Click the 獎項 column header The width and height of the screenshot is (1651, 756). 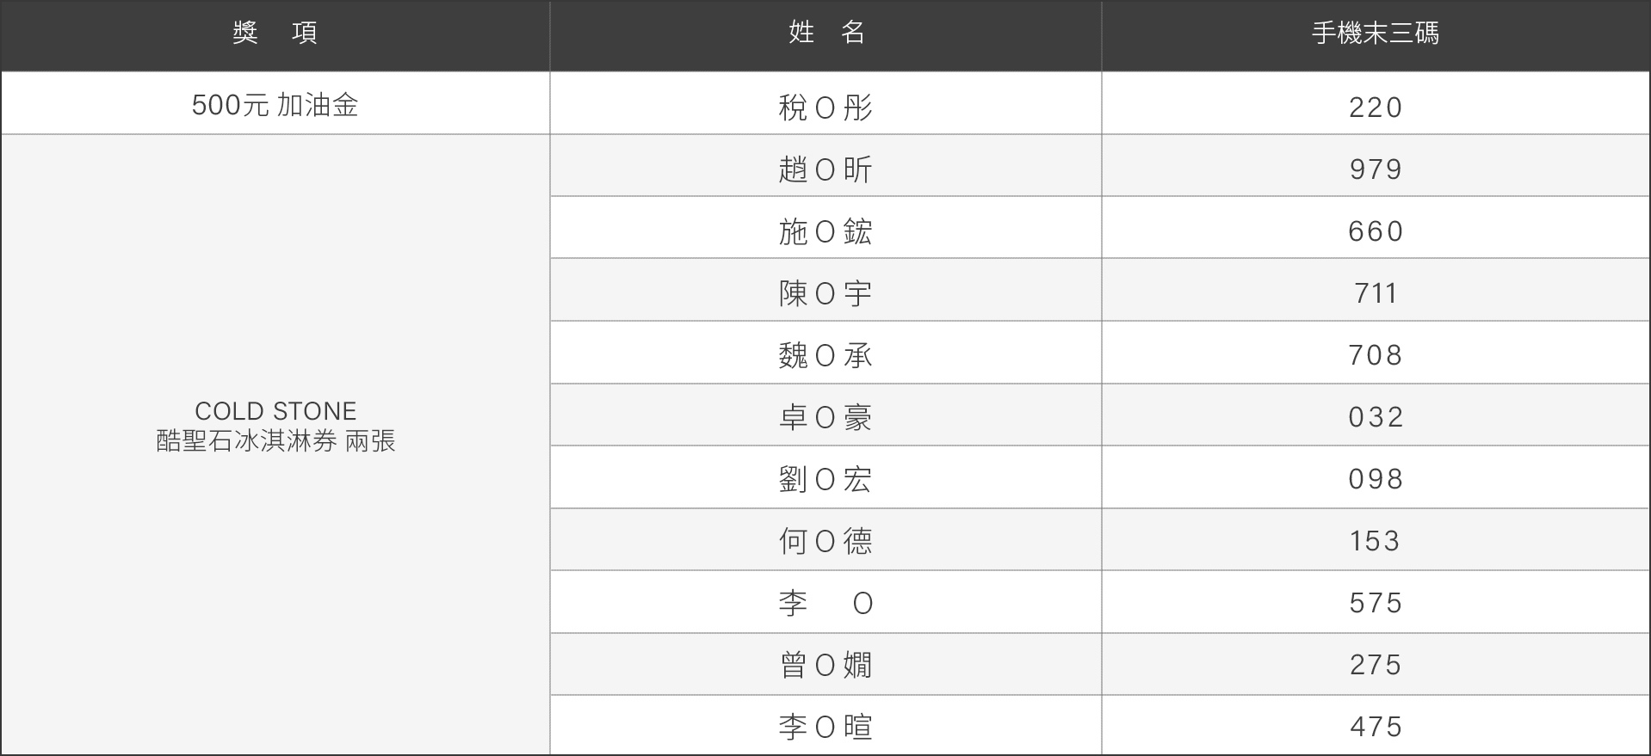point(275,34)
